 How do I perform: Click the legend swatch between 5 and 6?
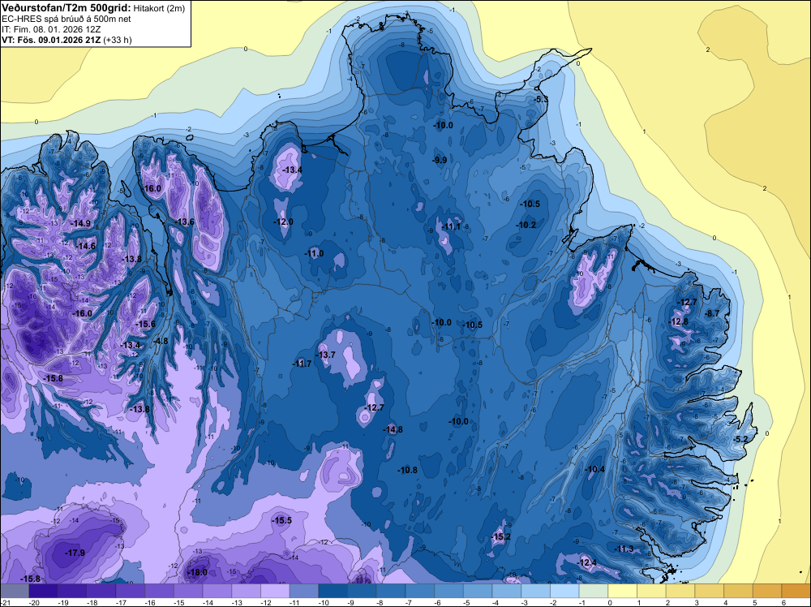tap(767, 591)
